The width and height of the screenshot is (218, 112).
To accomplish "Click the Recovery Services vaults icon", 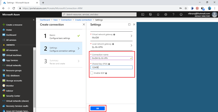I will coord(4,106).
